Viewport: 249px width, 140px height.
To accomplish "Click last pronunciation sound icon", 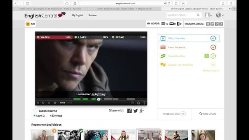I will coord(221,24).
